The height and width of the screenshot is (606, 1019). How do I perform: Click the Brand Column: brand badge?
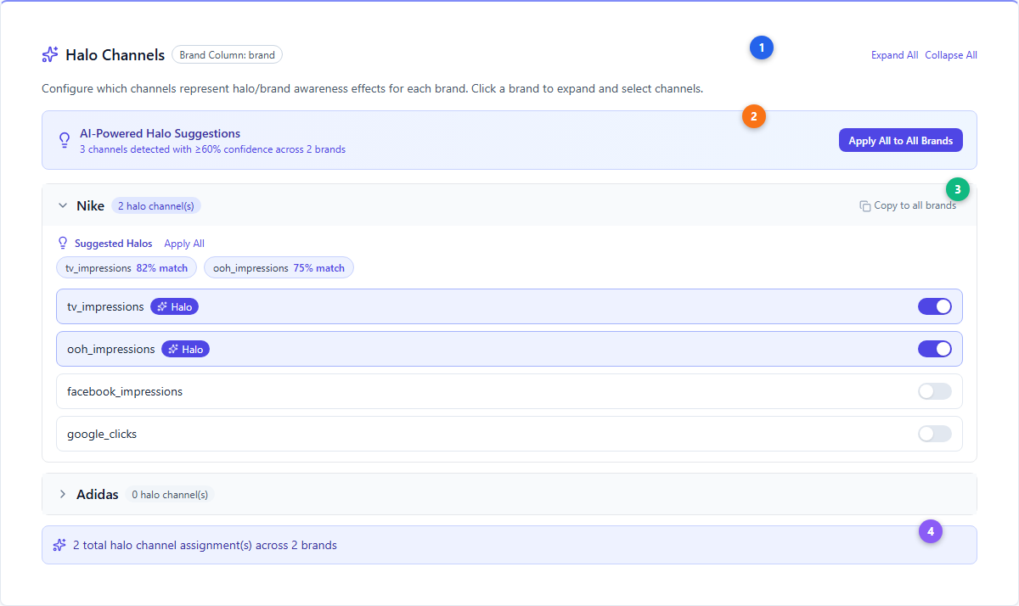[227, 55]
